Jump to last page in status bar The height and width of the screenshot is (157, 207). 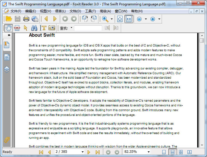point(98,152)
